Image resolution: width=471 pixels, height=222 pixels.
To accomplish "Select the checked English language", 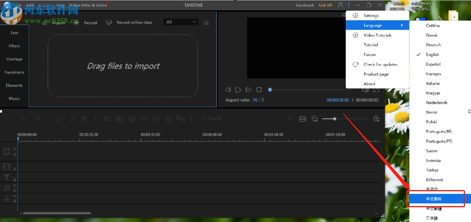I will [x=440, y=54].
